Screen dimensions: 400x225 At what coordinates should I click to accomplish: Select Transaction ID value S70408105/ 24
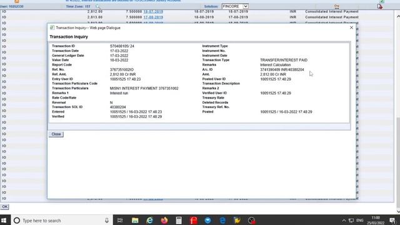(x=122, y=46)
